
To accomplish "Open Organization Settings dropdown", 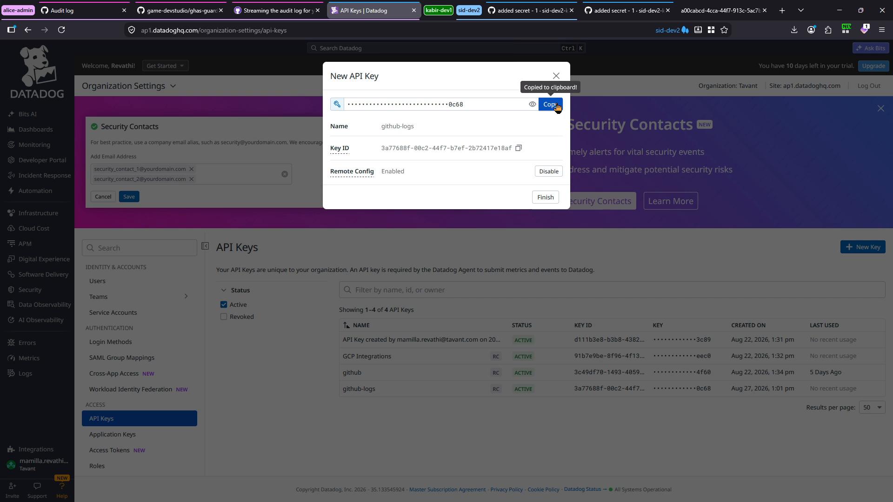I will [x=129, y=86].
